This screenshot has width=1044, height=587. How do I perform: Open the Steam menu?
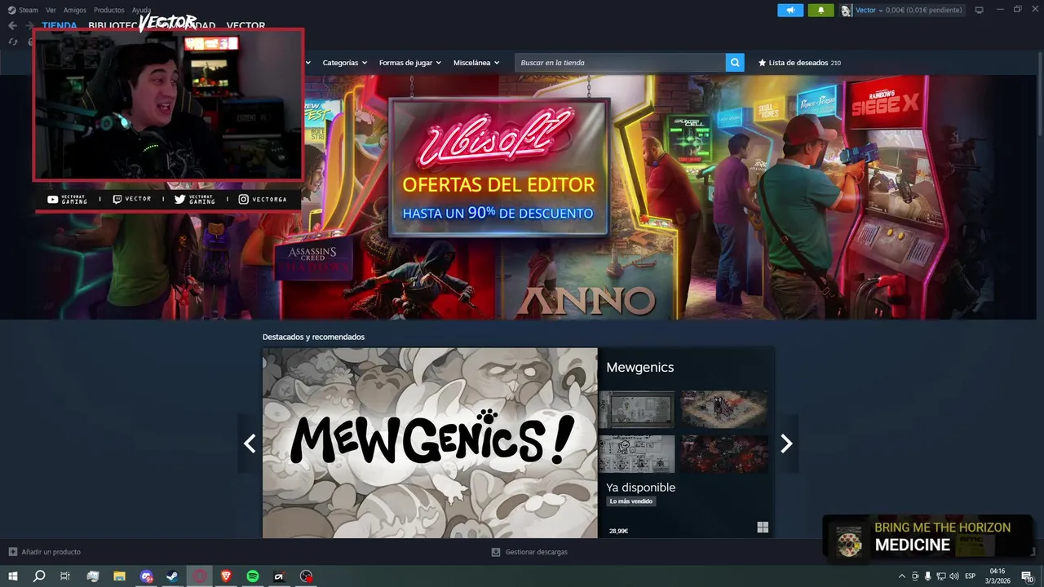(23, 10)
